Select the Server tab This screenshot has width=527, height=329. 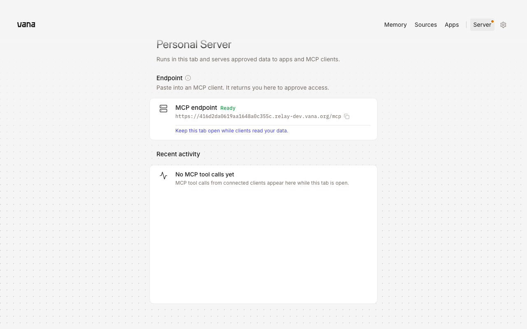coord(482,25)
